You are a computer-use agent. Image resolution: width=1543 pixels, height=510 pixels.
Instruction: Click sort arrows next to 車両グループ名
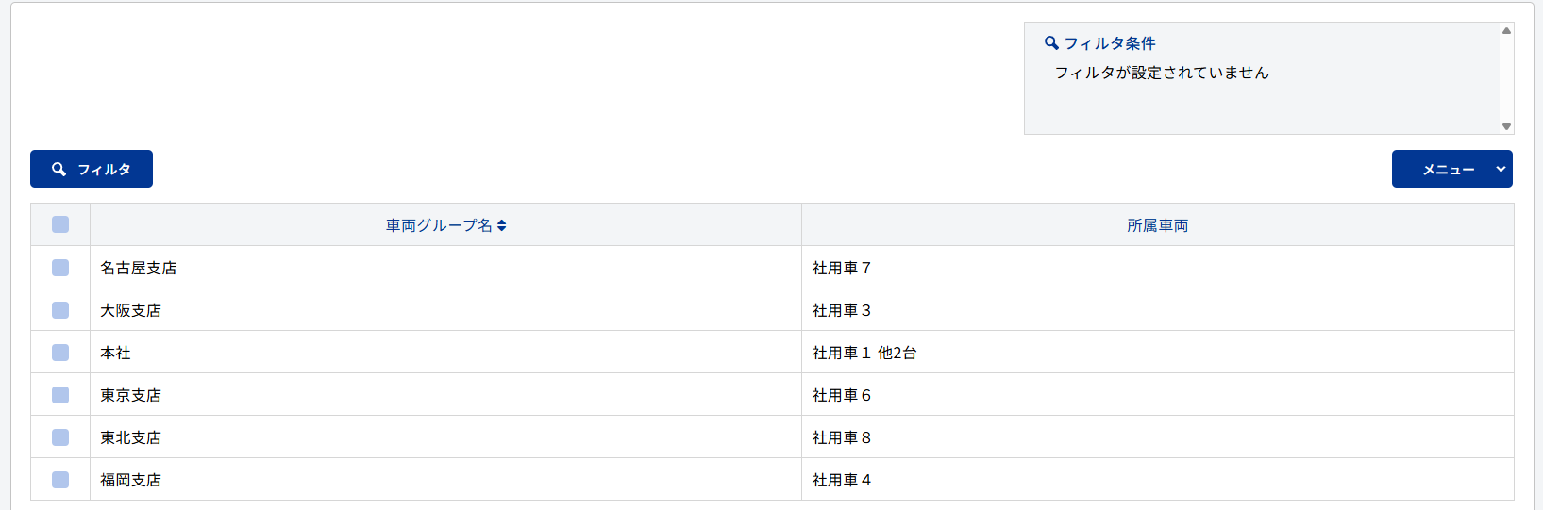click(x=502, y=225)
